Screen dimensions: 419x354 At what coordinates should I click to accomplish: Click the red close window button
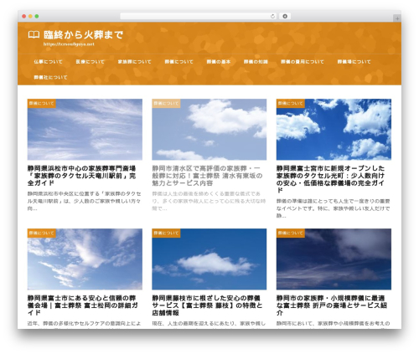24,16
